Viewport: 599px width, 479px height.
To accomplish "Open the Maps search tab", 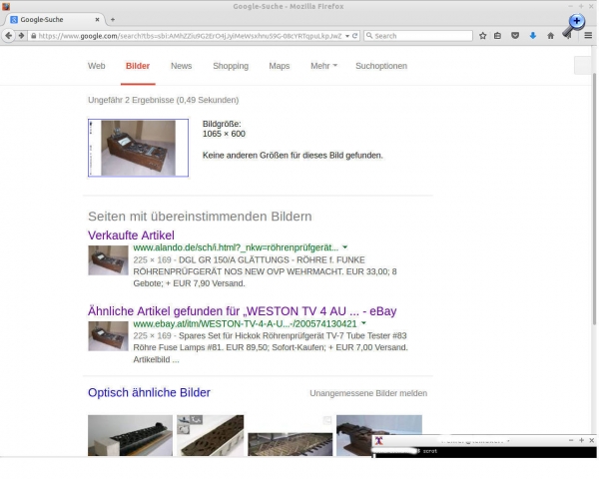I will pos(280,66).
